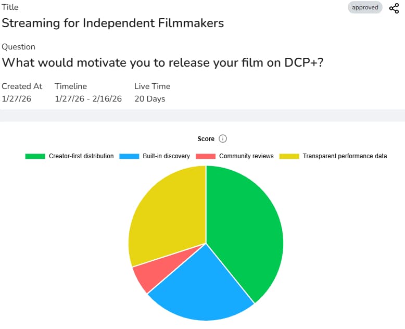Click the share icon
The image size is (405, 329).
click(x=394, y=8)
